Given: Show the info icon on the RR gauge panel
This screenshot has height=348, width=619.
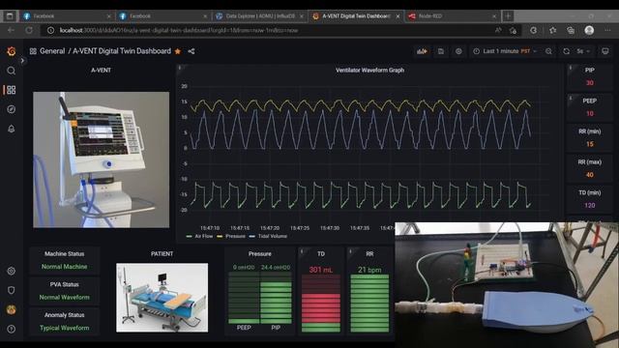Looking at the screenshot, I should 350,251.
